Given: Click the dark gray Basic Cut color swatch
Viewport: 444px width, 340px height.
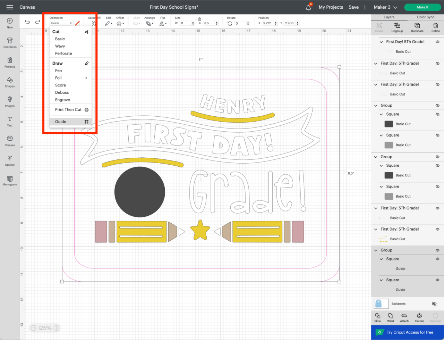Looking at the screenshot, I should pyautogui.click(x=389, y=124).
